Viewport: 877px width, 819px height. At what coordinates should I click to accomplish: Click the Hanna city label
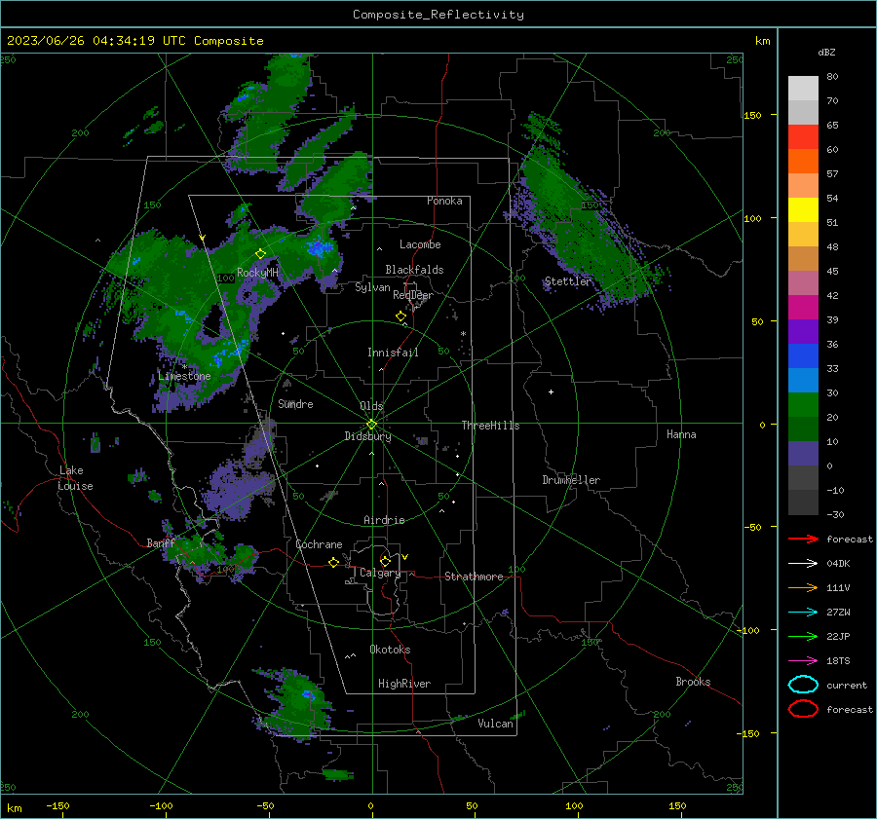681,434
